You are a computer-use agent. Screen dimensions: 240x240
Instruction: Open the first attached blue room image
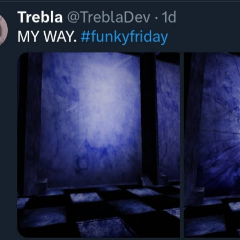98,145
